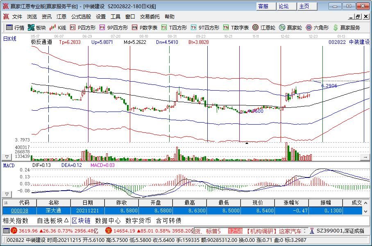The height and width of the screenshot is (246, 372).
Task: Click the ticker up-down stepper arrows
Action: coord(305,231)
